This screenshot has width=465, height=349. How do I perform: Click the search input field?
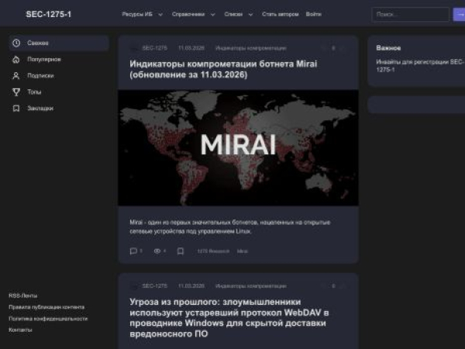click(x=409, y=14)
